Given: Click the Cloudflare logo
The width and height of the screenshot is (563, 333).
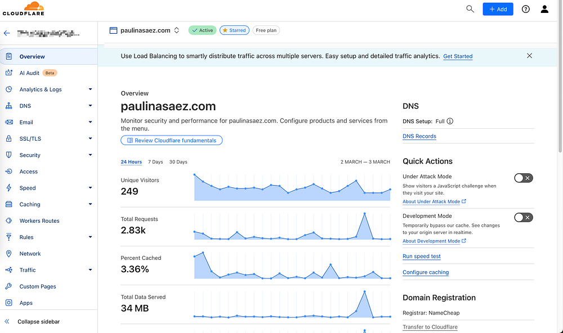Looking at the screenshot, I should click(23, 9).
